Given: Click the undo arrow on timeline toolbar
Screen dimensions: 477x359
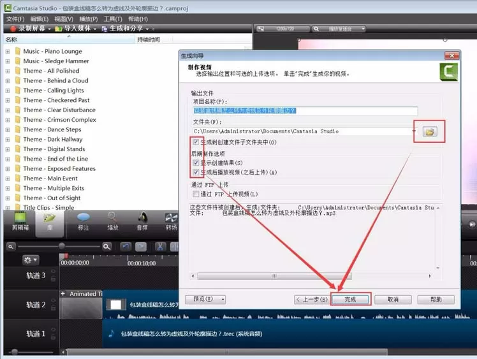Looking at the screenshot, I should click(x=126, y=246).
